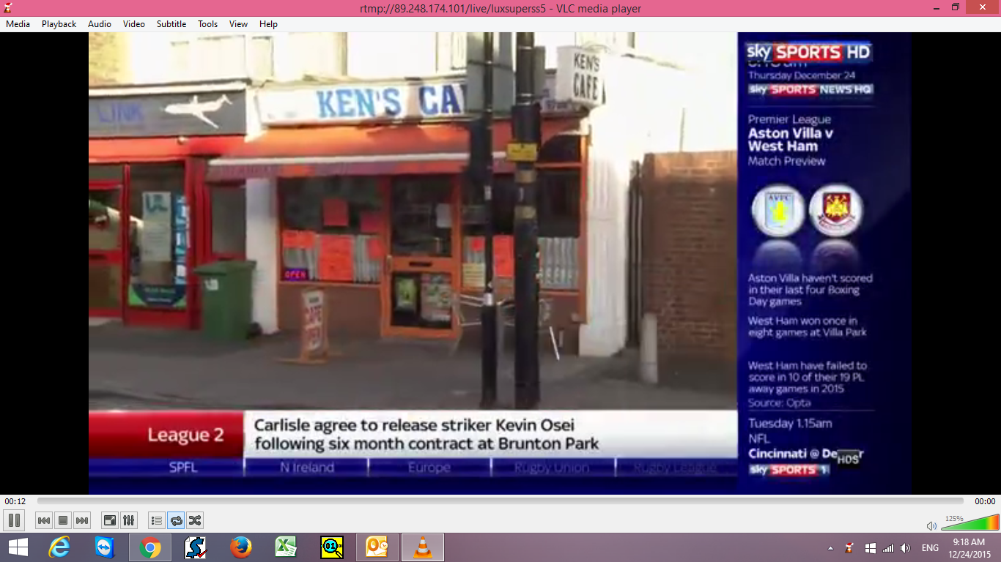Click the VLC cone icon in title bar

[7, 7]
